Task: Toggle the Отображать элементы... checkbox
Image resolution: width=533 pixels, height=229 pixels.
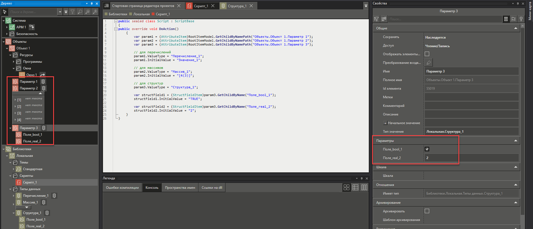Action: (x=427, y=54)
